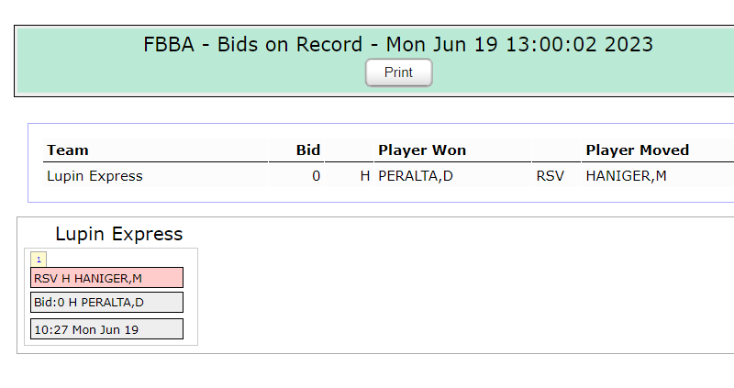Click the Lupin Express section heading
Viewport: 734px width, 388px height.
[x=119, y=234]
